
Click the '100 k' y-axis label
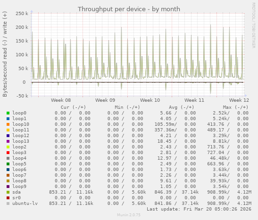click(x=22, y=55)
